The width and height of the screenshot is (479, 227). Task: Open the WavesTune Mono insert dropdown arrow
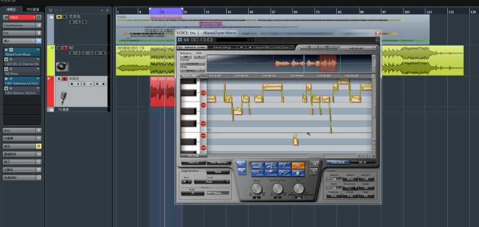point(38,50)
